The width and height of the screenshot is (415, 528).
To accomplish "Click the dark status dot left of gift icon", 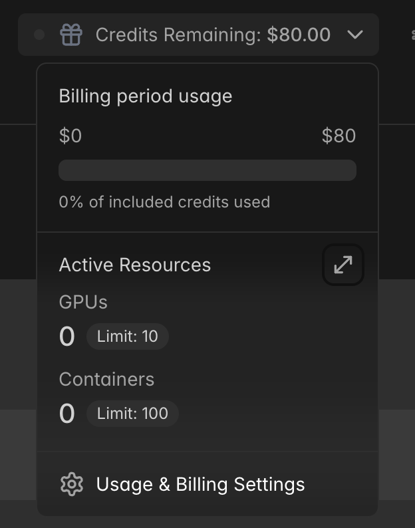I will pyautogui.click(x=39, y=35).
